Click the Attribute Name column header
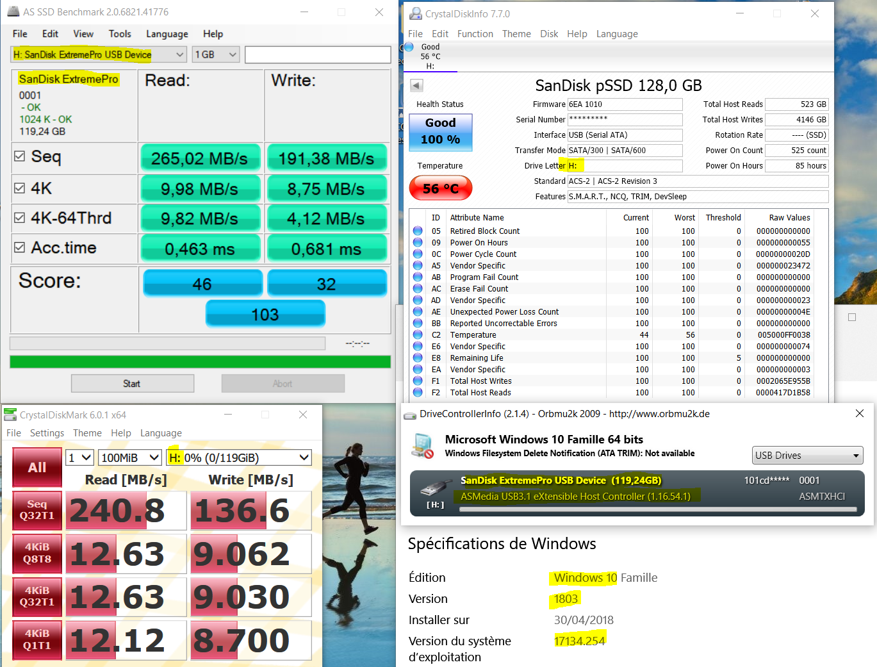 [477, 218]
